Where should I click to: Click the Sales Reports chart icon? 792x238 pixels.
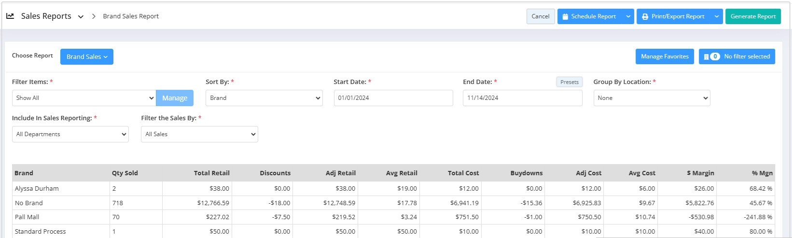(10, 16)
